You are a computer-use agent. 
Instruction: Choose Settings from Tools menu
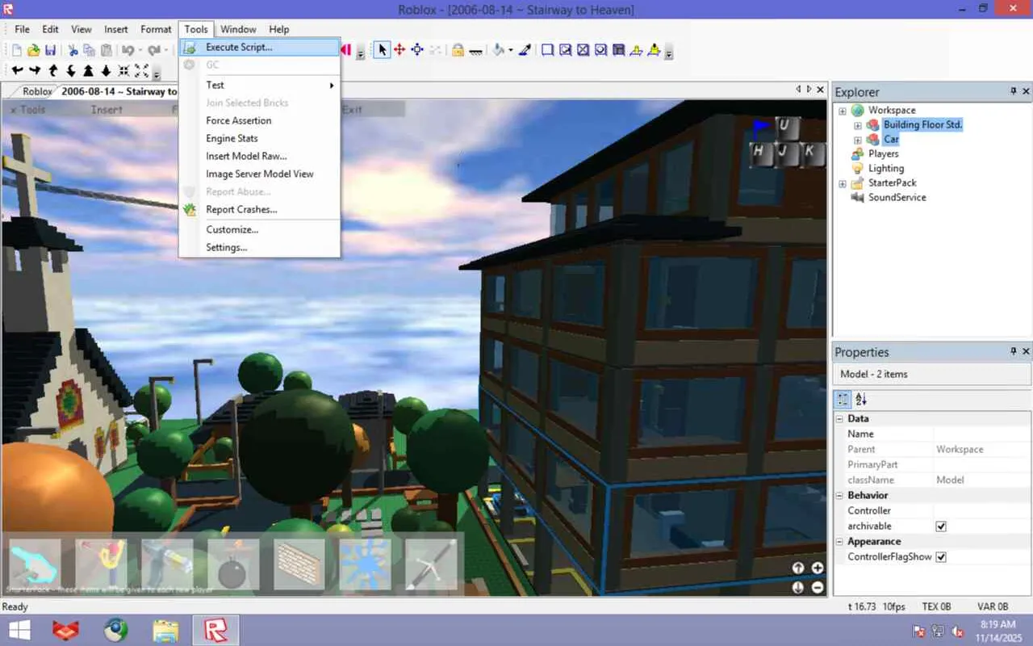259,247
